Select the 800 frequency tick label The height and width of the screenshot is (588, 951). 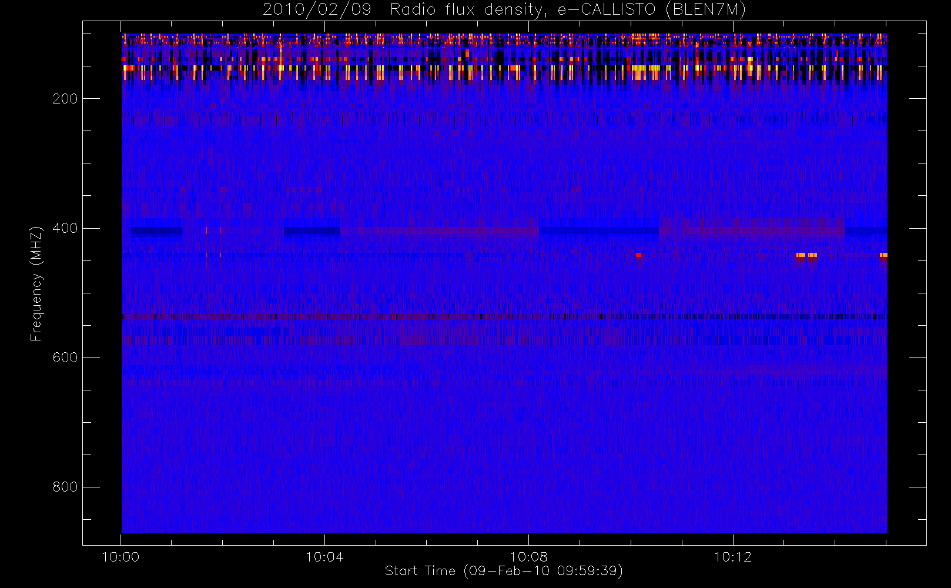click(65, 487)
